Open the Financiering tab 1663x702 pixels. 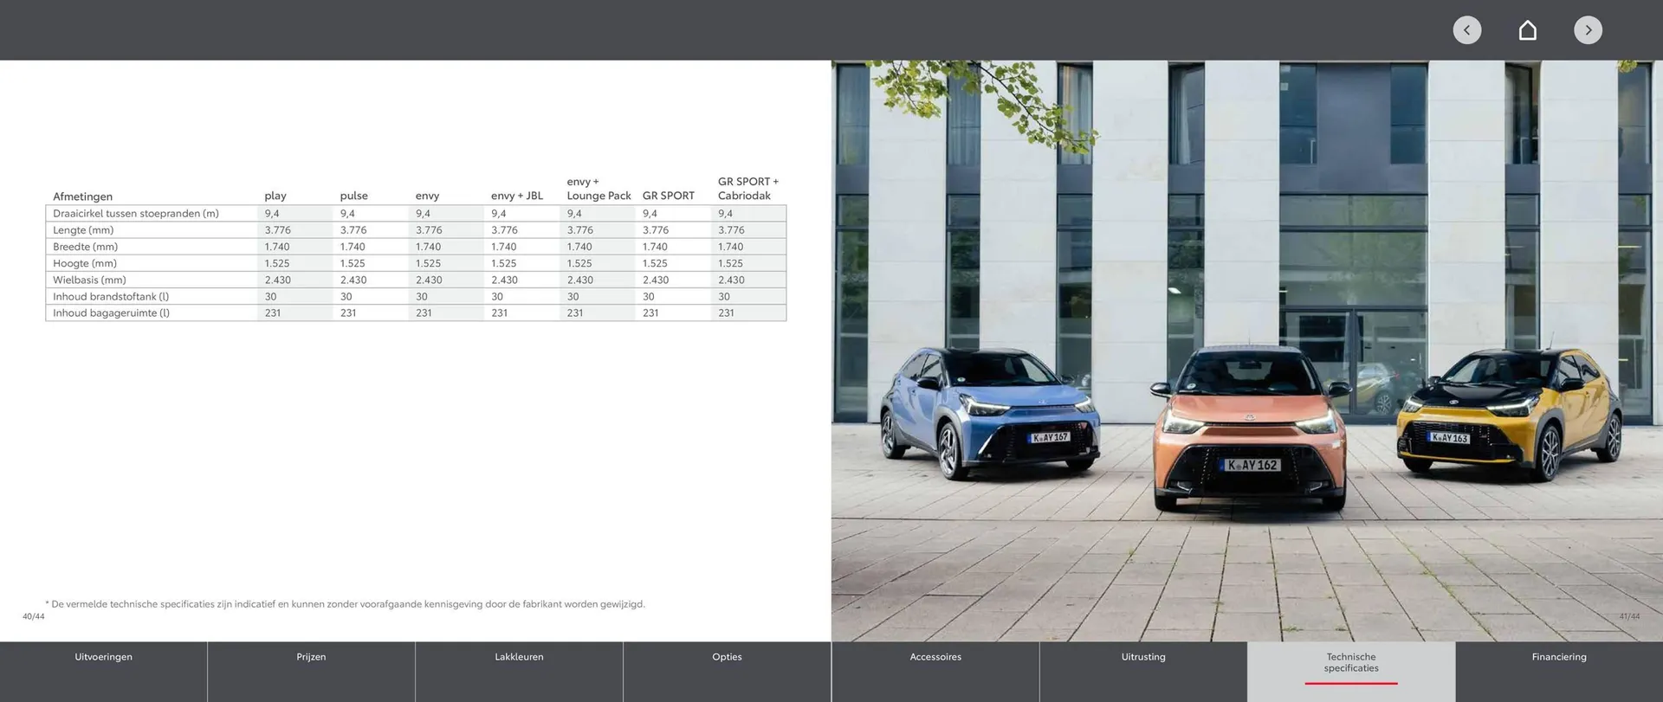(1559, 671)
